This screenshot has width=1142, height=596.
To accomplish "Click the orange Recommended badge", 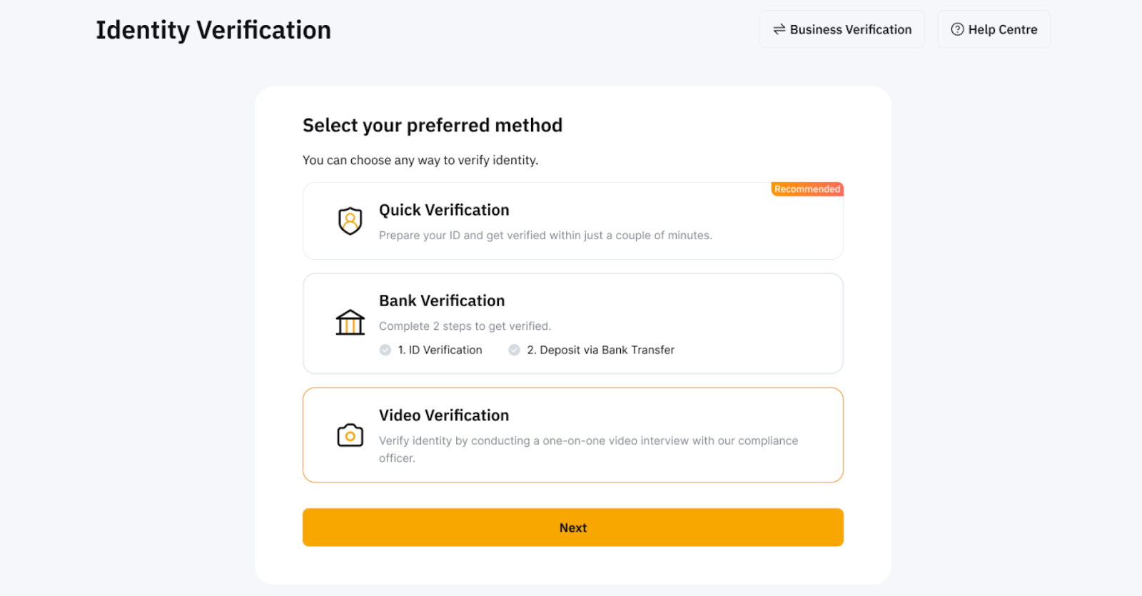I will click(807, 189).
